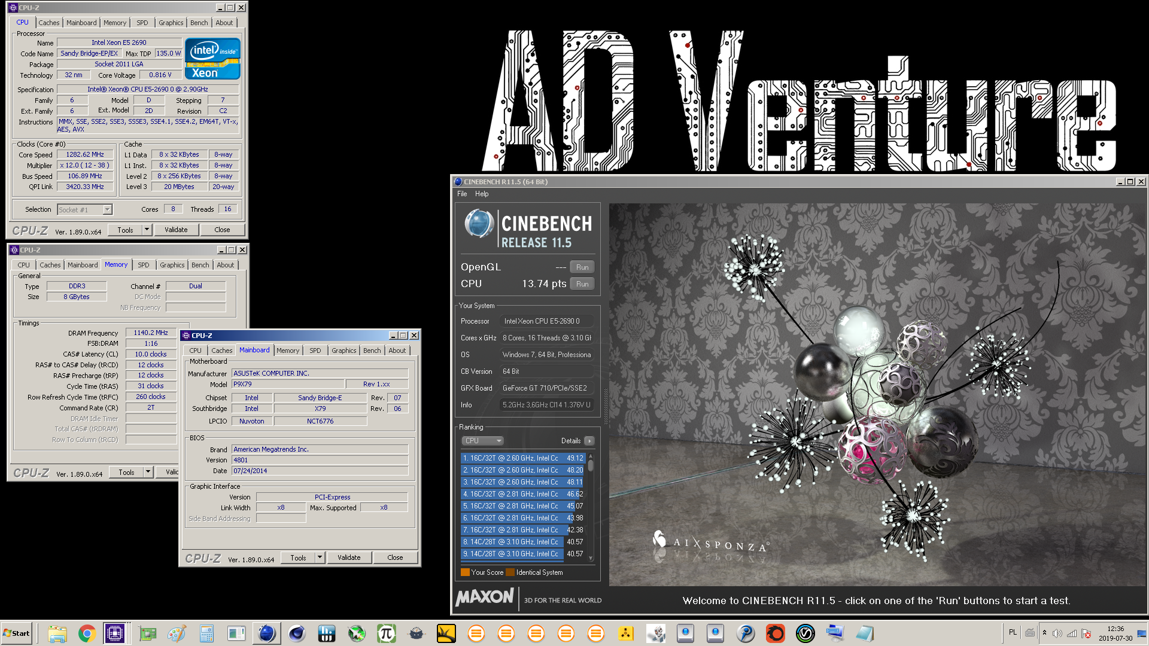Viewport: 1149px width, 646px height.
Task: Open the Calculator taskbar icon
Action: [207, 633]
